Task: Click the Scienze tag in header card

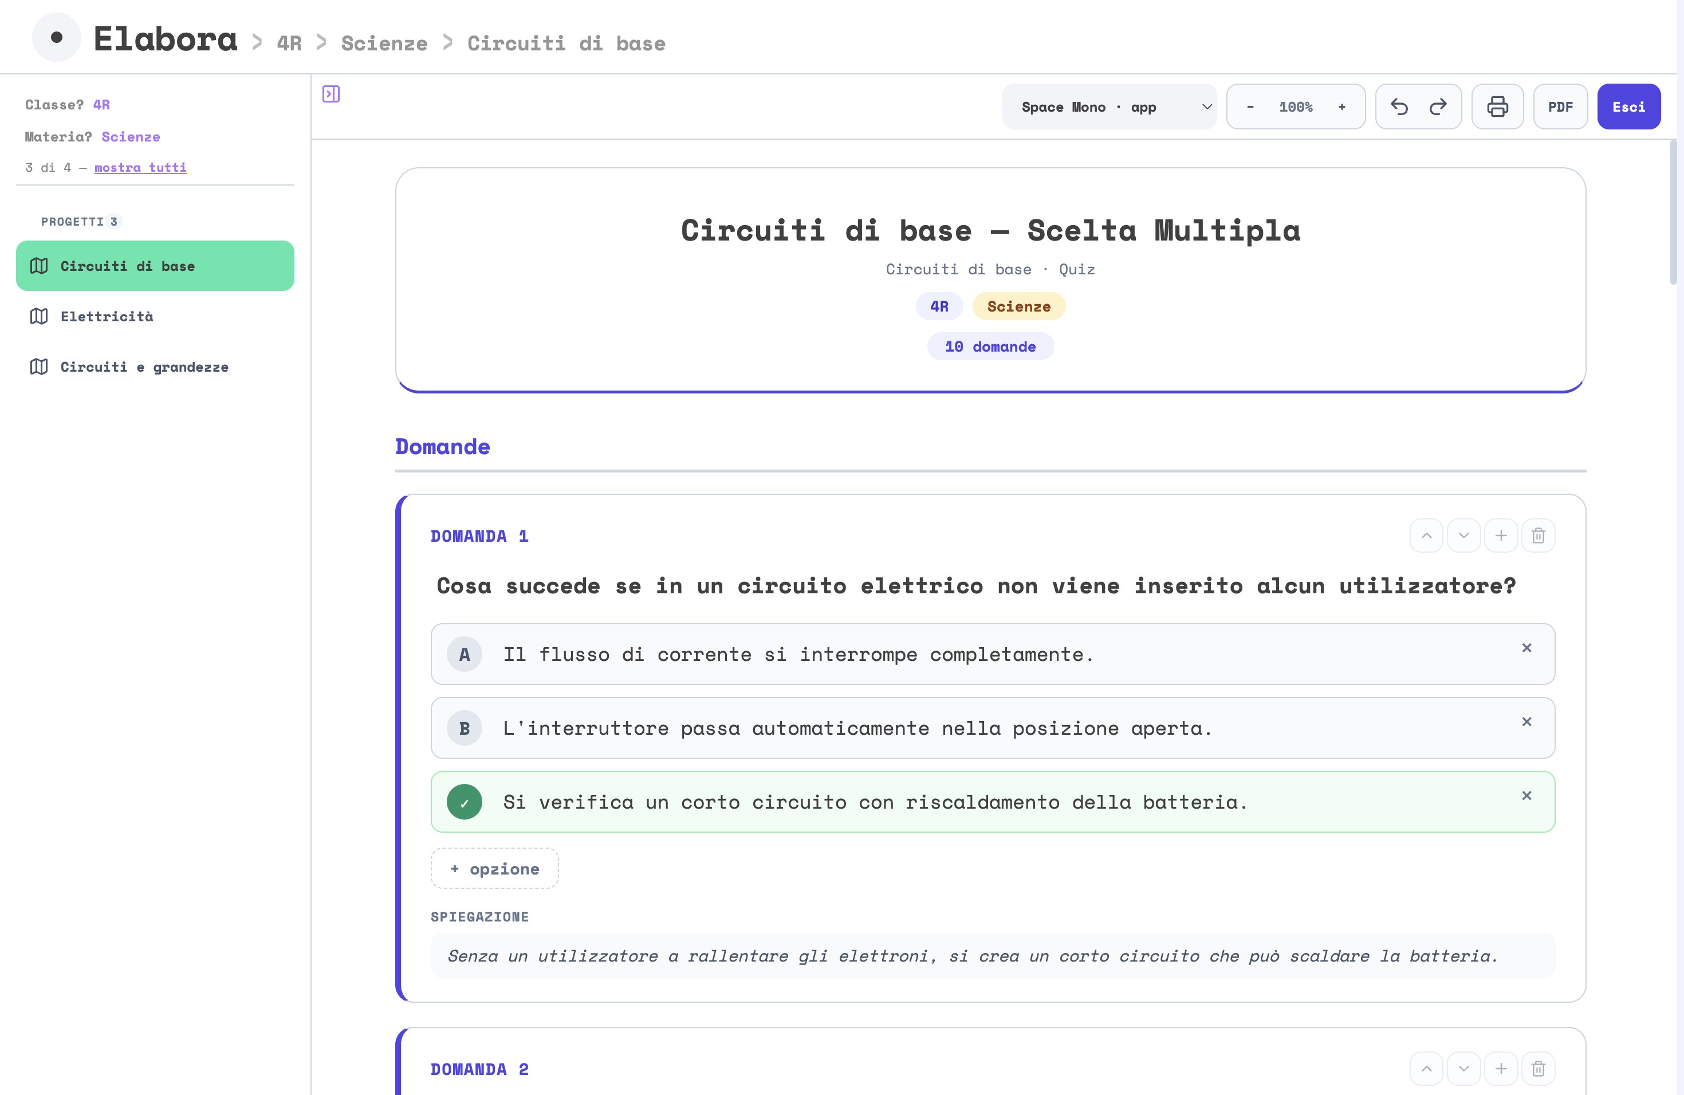Action: click(x=1019, y=306)
